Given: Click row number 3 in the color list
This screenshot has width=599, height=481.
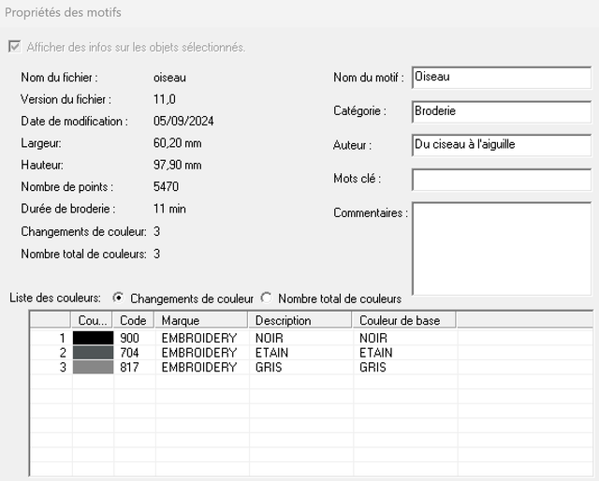Looking at the screenshot, I should coord(63,367).
